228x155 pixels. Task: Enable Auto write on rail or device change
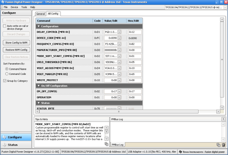(4, 26)
